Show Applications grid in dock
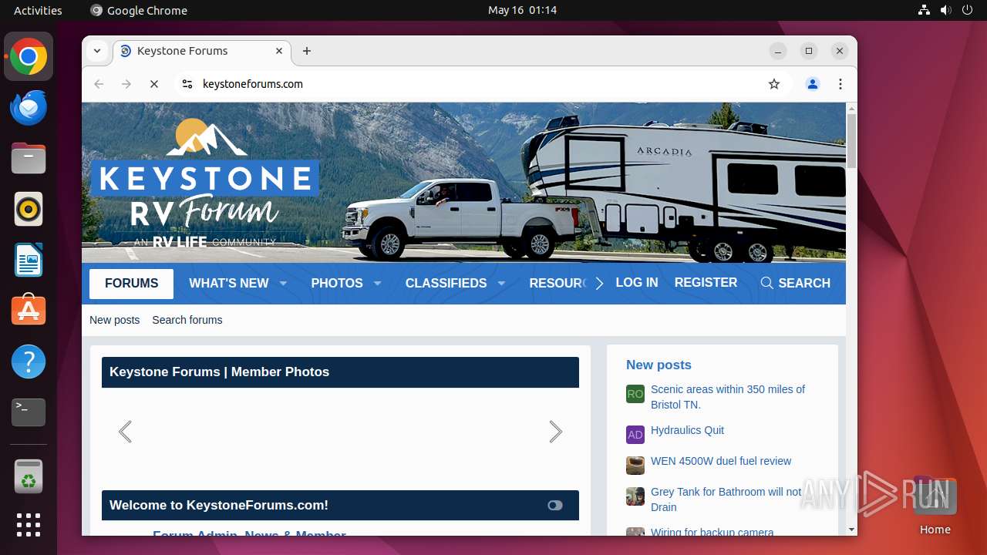The image size is (987, 555). point(29,525)
